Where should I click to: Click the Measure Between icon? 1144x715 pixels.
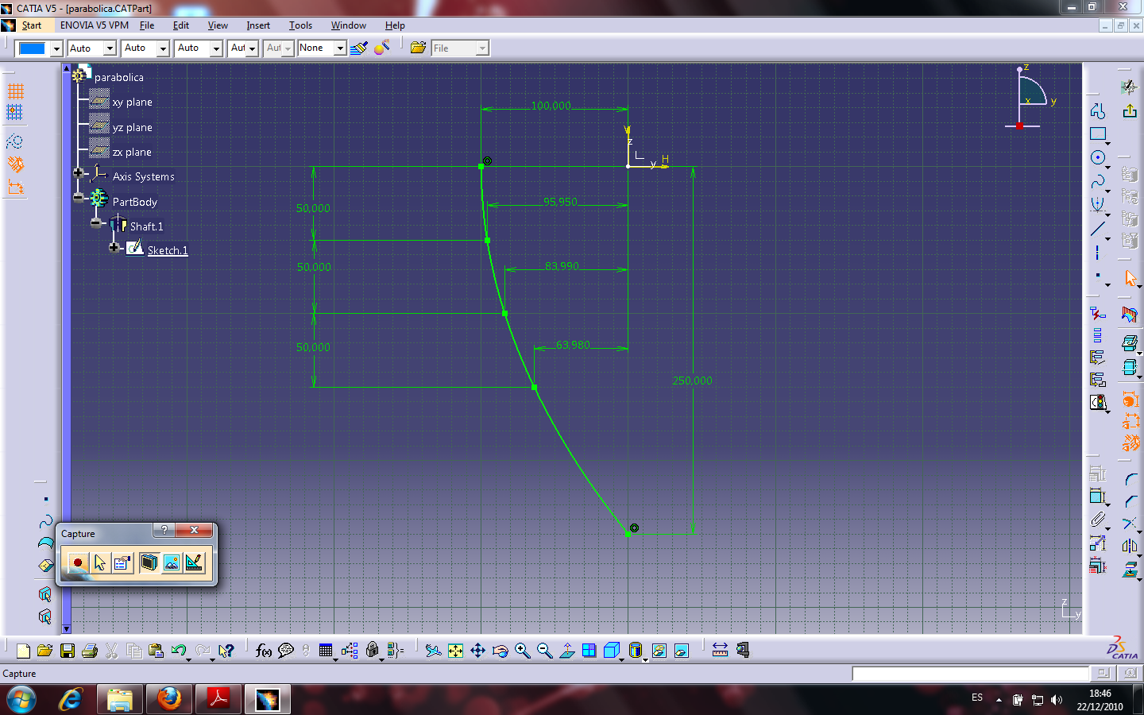[720, 651]
